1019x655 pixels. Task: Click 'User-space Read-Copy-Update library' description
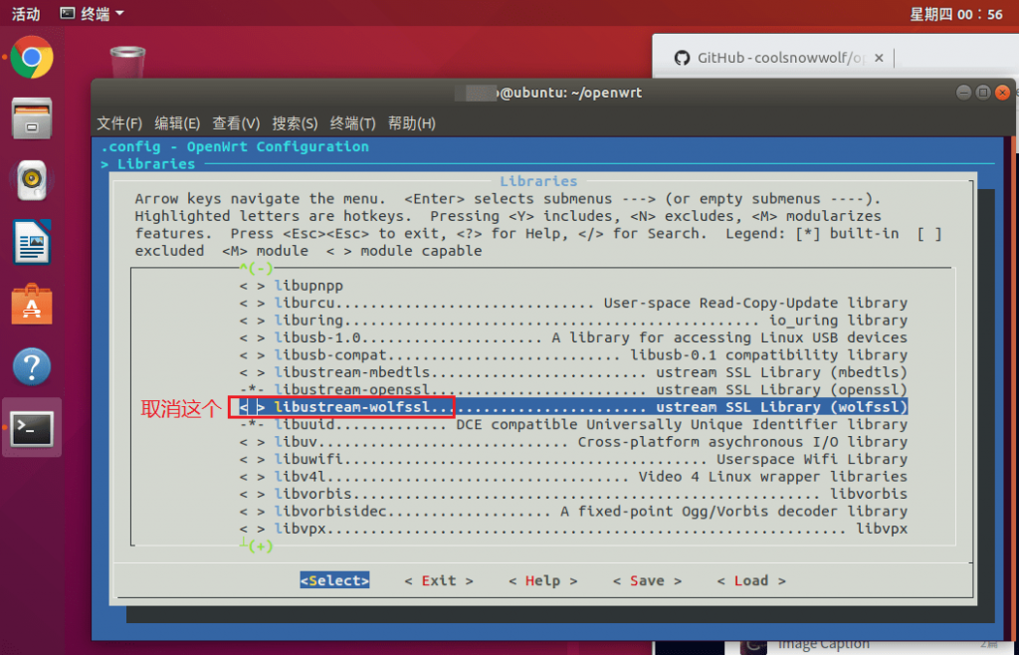[755, 303]
